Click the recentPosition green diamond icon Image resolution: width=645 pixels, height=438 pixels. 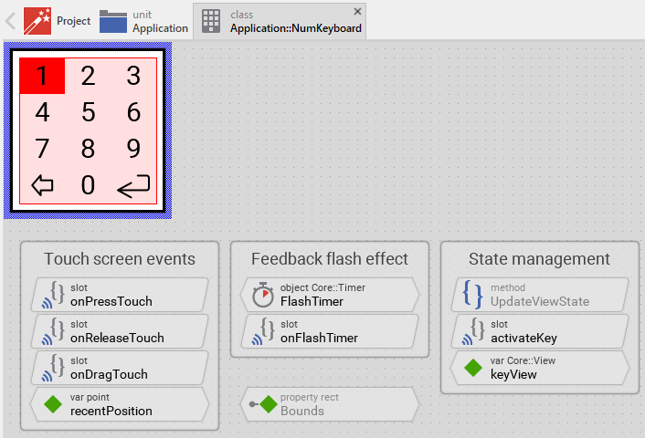point(54,404)
